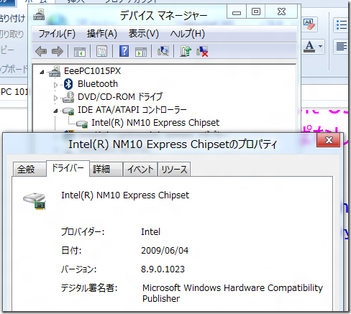
Task: Select IDE ATA/ATAPI コントローラー tree label
Action: point(132,110)
